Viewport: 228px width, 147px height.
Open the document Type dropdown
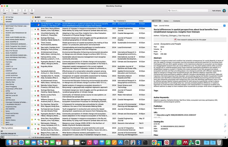point(224,25)
